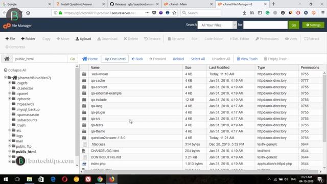The height and width of the screenshot is (184, 327).
Task: Expand the etc tree folder
Action: click(10, 130)
